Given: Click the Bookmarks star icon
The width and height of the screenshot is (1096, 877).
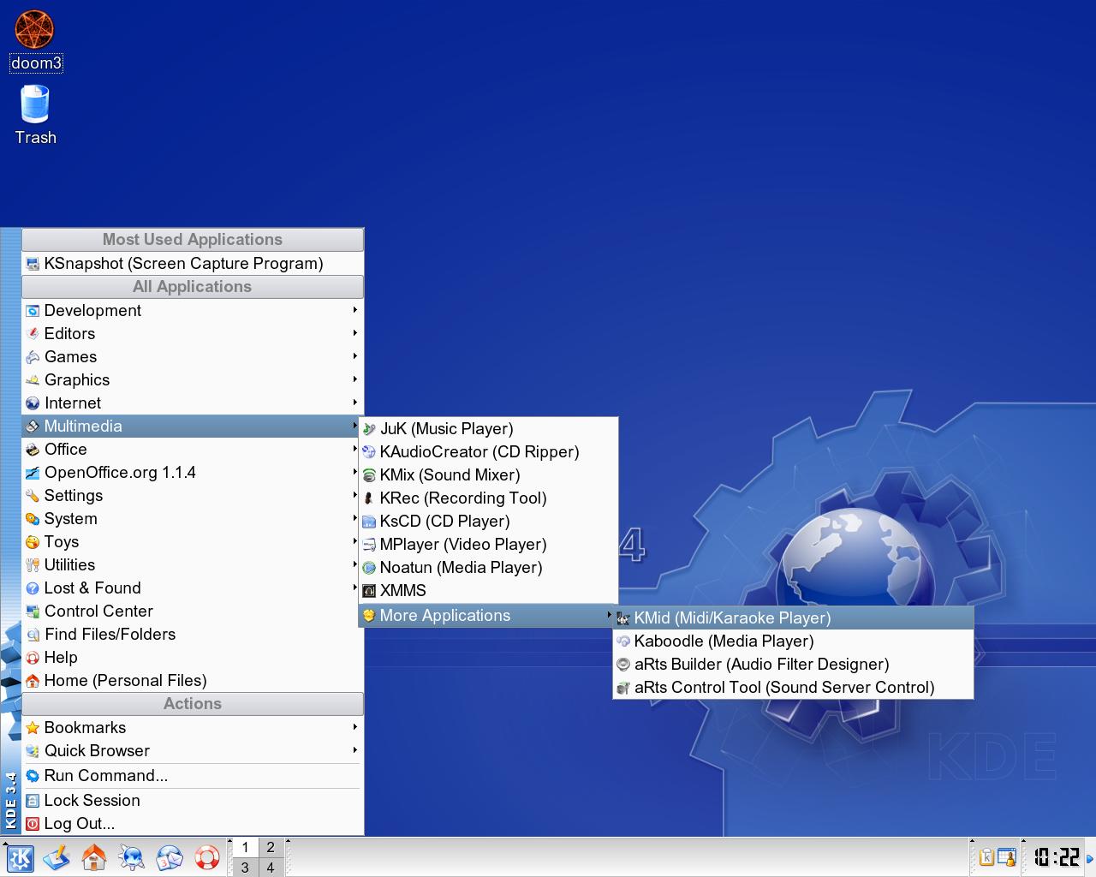Looking at the screenshot, I should (x=33, y=728).
